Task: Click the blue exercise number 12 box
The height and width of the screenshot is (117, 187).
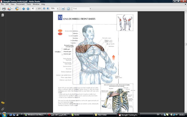Action: [x=60, y=17]
